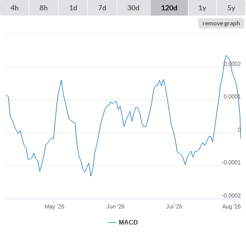Click the remove graph button

221,23
